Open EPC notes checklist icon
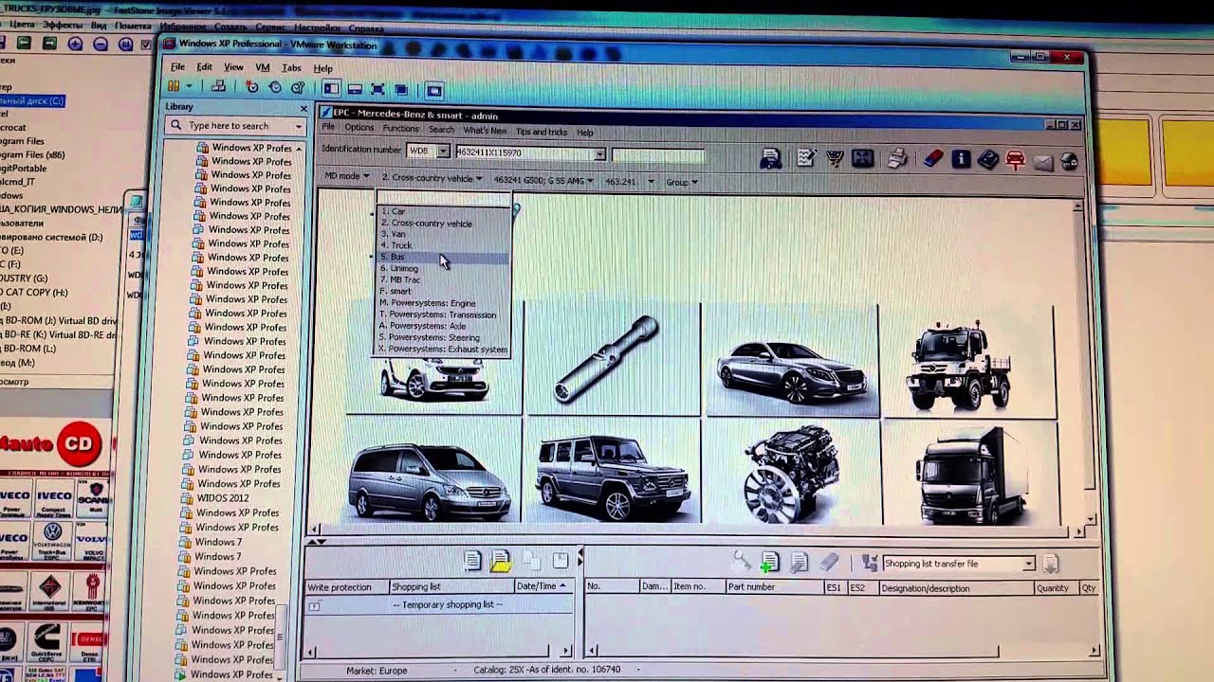 pos(806,158)
